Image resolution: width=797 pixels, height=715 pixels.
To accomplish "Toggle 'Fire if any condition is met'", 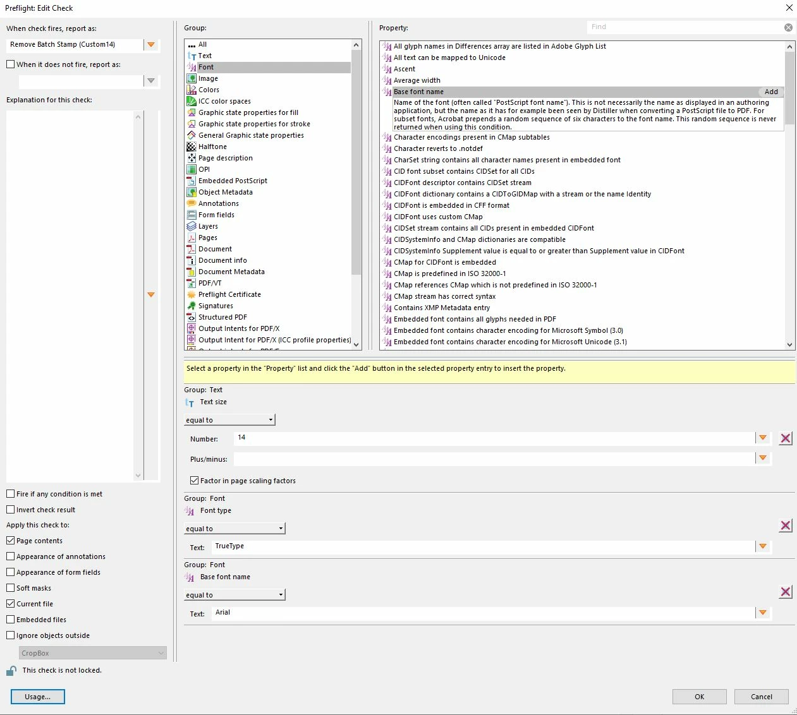I will [x=11, y=494].
